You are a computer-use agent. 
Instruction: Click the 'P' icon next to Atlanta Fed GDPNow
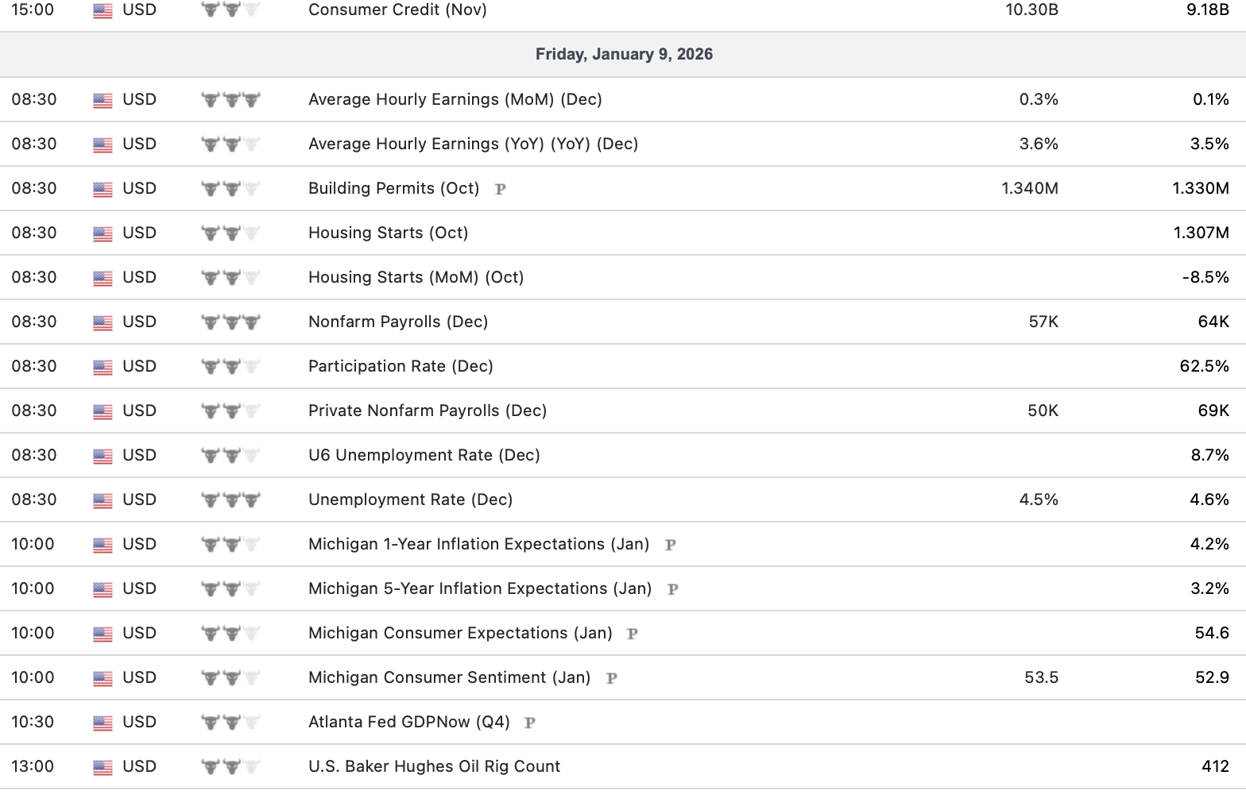coord(530,723)
